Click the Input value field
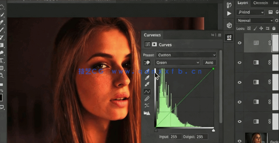This screenshot has height=143, width=279. [176, 137]
